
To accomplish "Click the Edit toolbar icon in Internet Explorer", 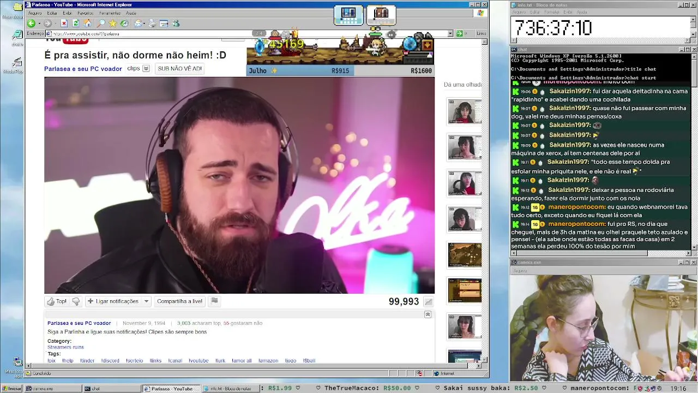I will [164, 23].
